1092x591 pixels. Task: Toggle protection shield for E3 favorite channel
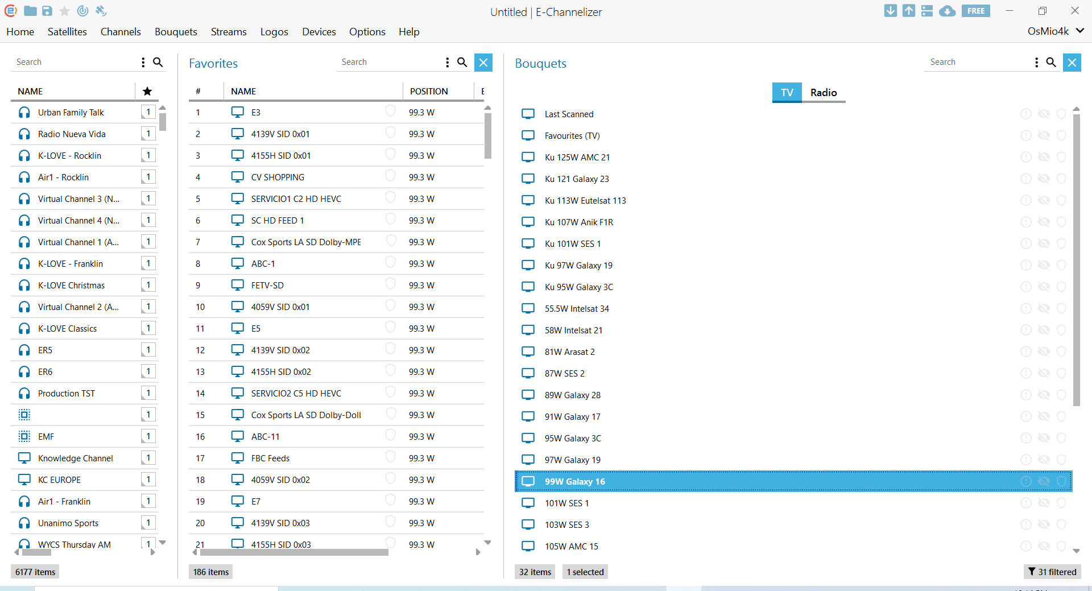pyautogui.click(x=390, y=111)
